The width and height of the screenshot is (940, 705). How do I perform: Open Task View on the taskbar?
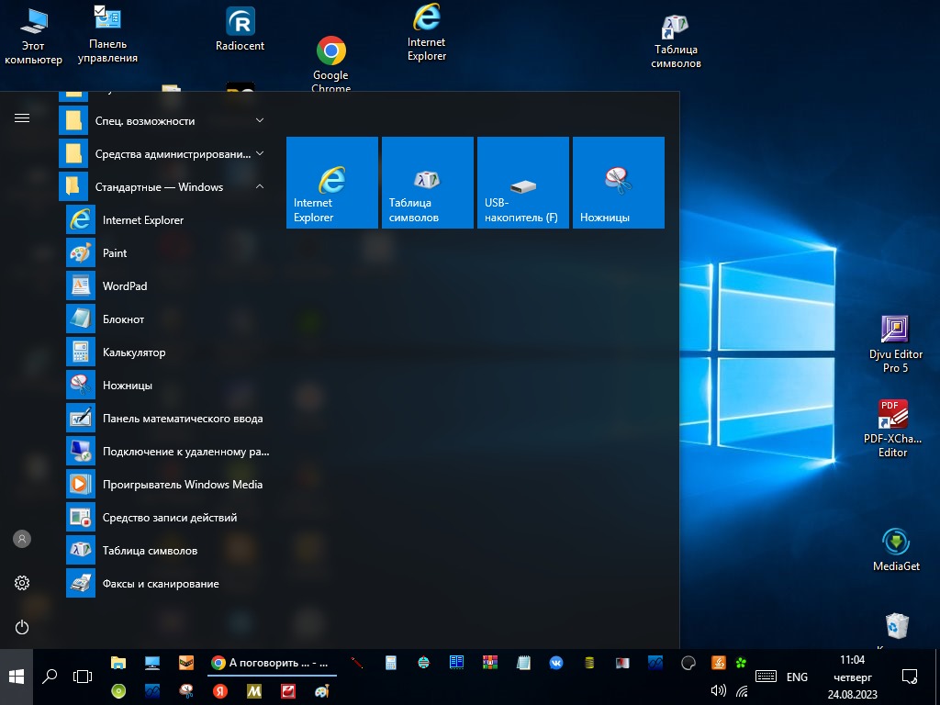pos(82,677)
